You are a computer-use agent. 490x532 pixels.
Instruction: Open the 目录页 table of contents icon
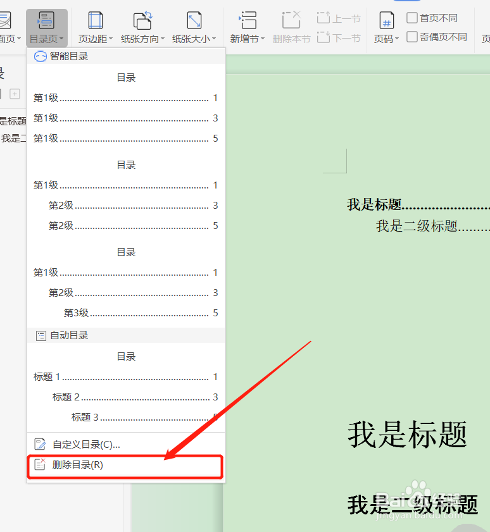tap(46, 20)
